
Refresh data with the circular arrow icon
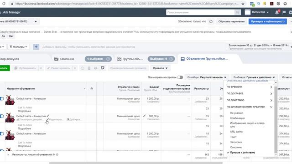point(211,21)
